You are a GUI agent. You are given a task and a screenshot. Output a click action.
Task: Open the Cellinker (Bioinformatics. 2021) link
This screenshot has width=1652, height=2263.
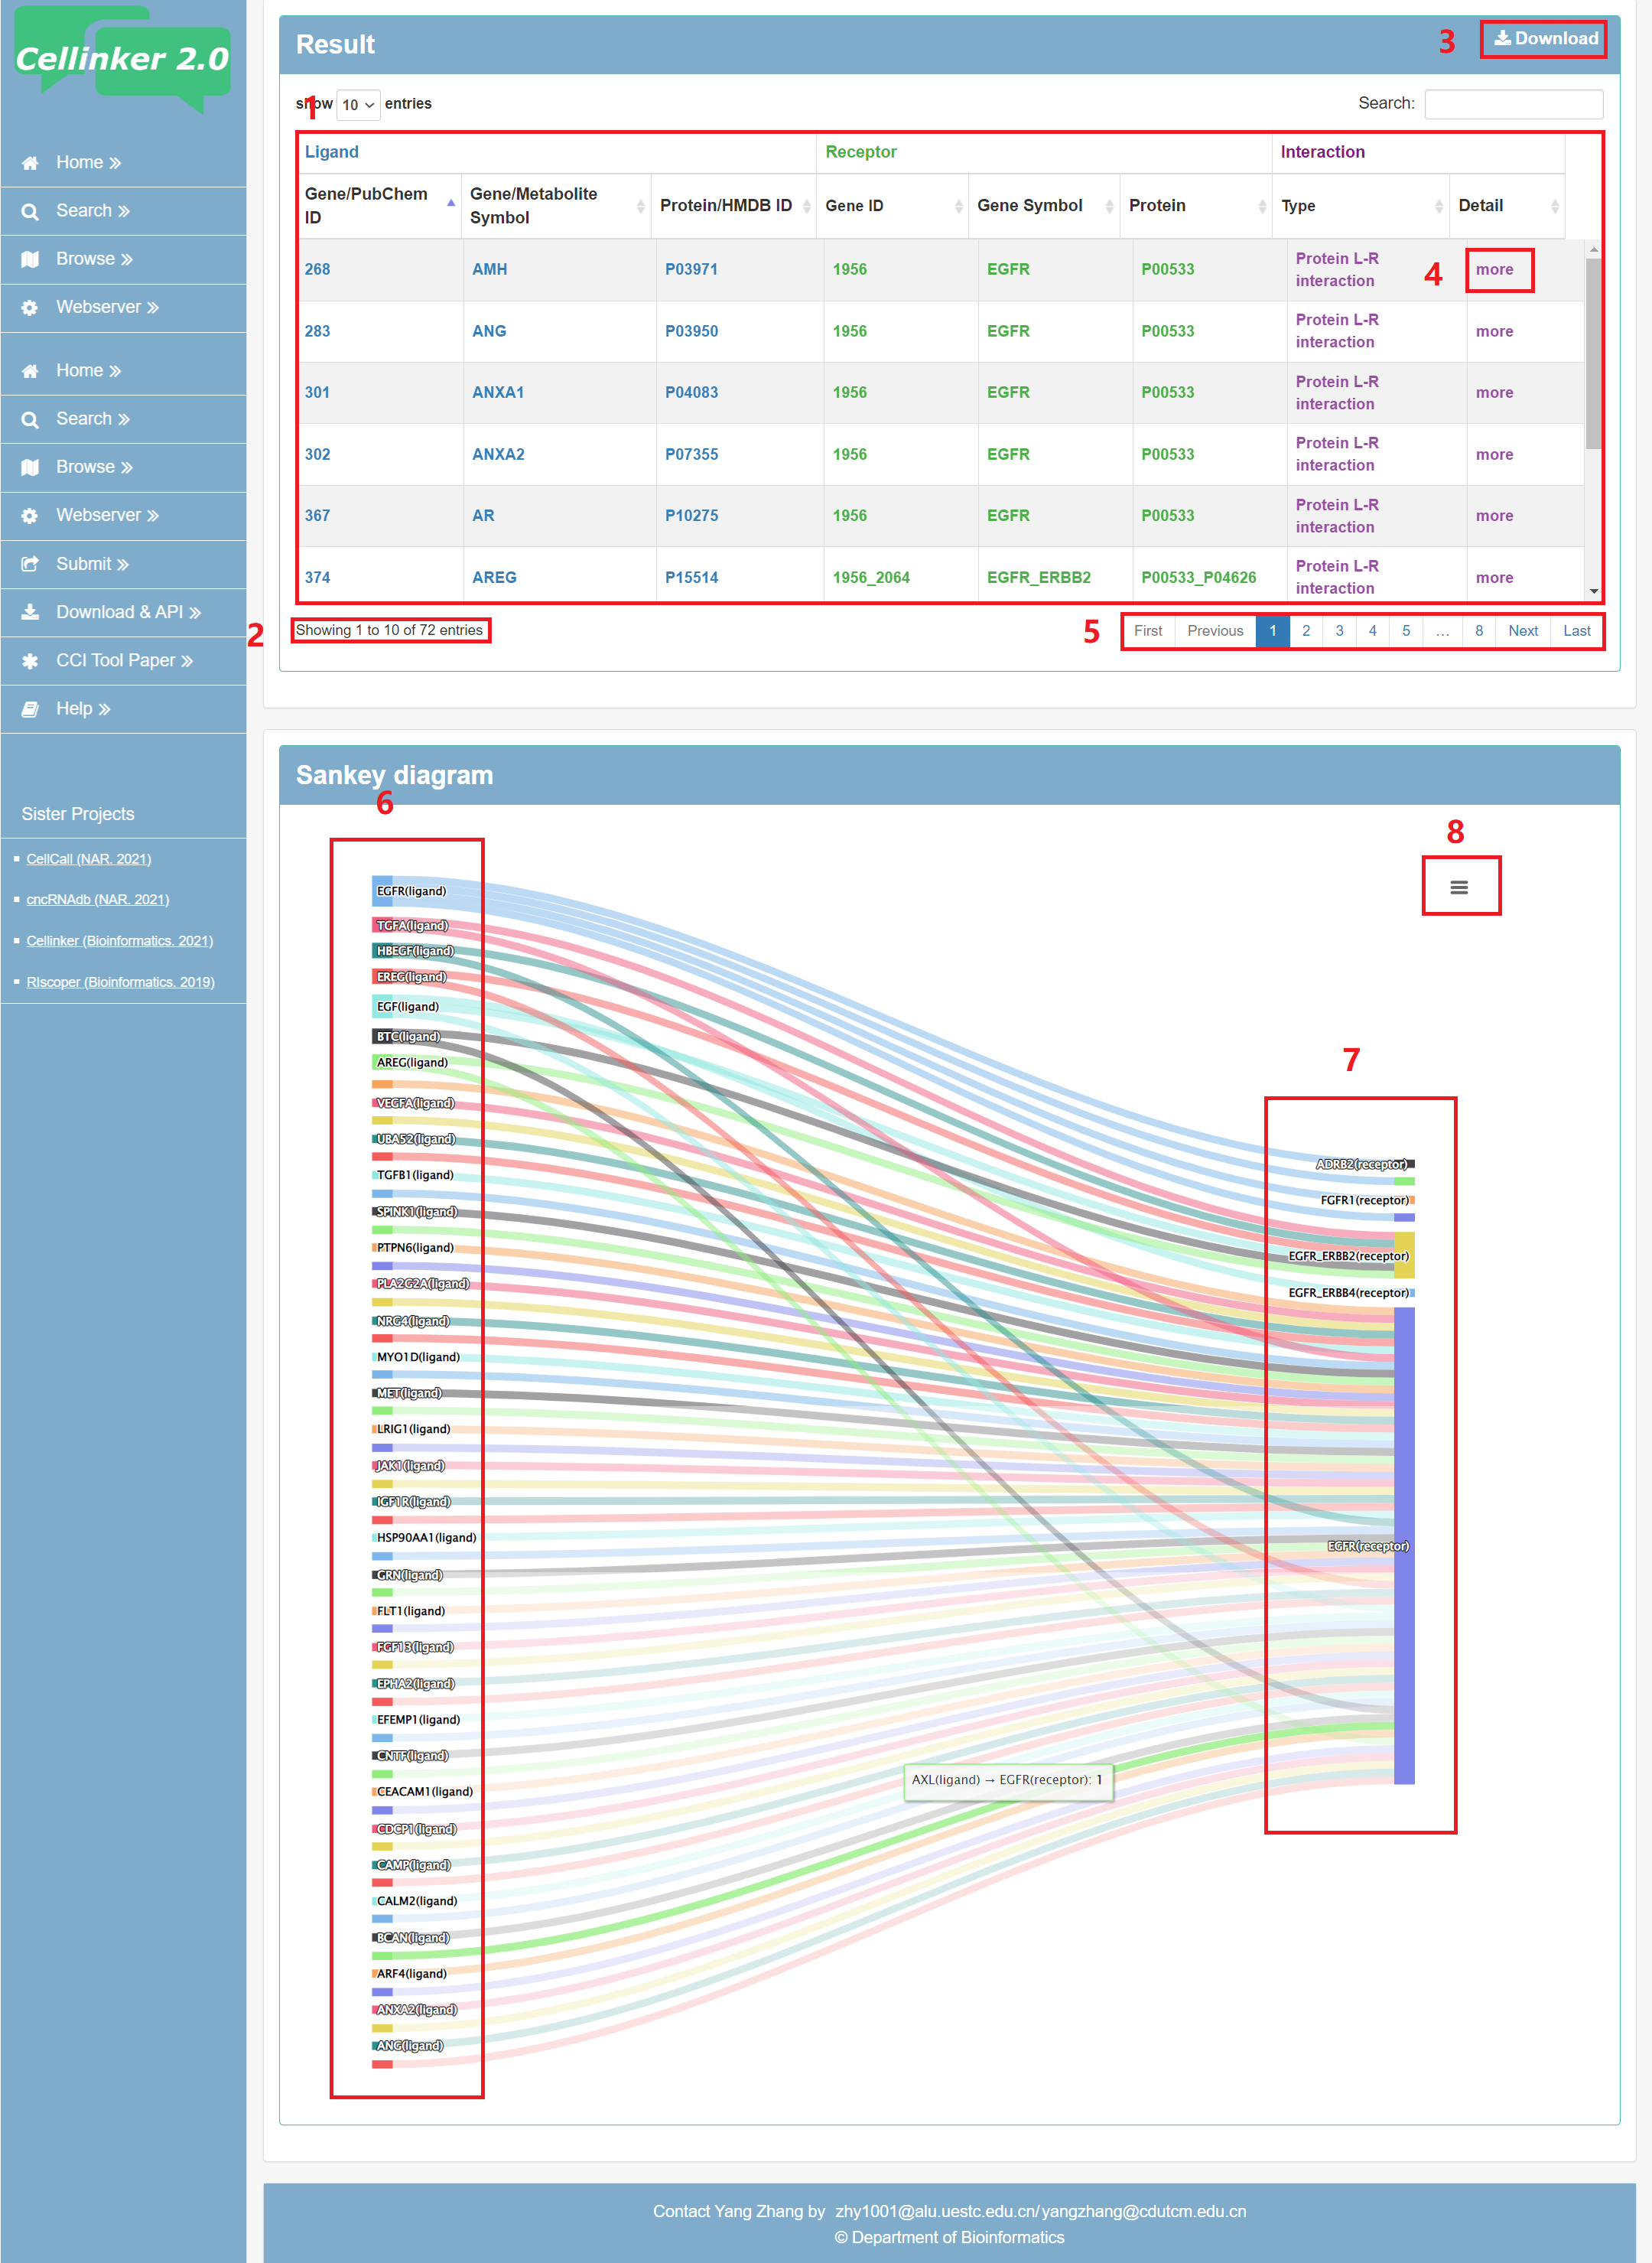click(120, 941)
